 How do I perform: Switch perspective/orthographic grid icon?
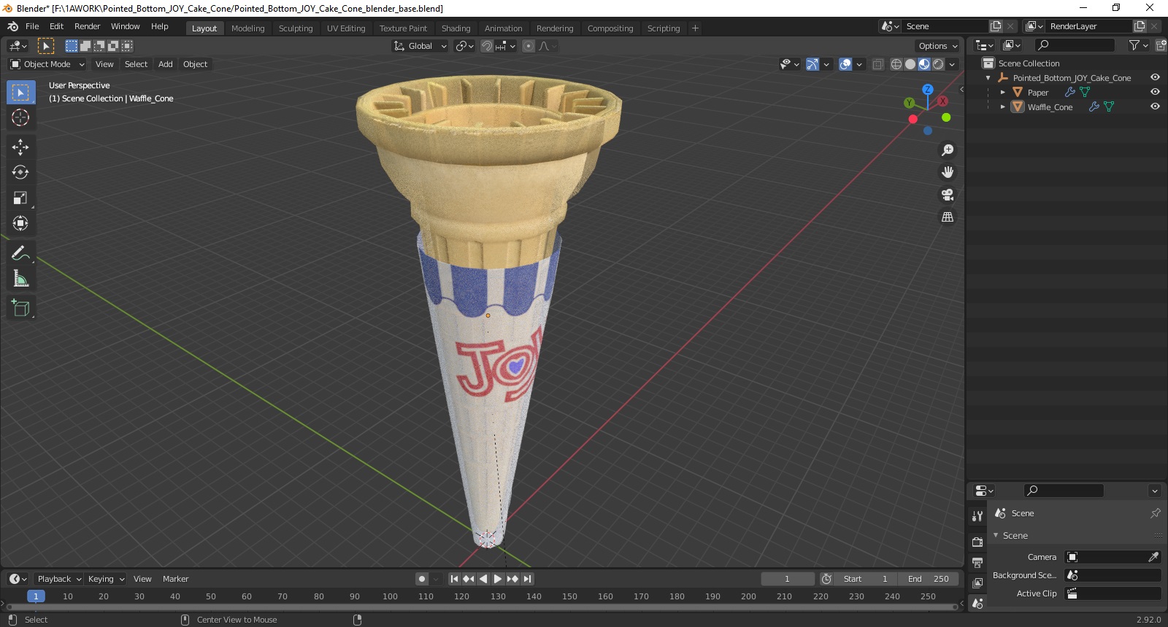point(948,217)
